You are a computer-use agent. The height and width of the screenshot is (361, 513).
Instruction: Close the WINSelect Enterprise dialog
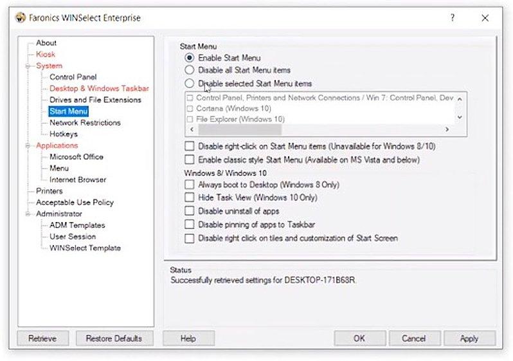485,17
